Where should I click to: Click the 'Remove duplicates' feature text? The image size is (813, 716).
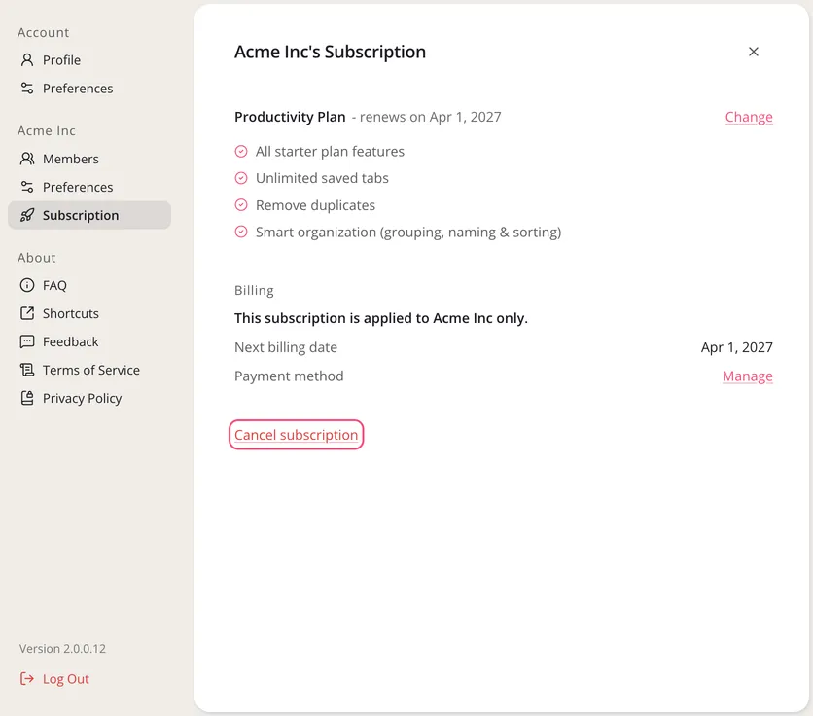[315, 205]
